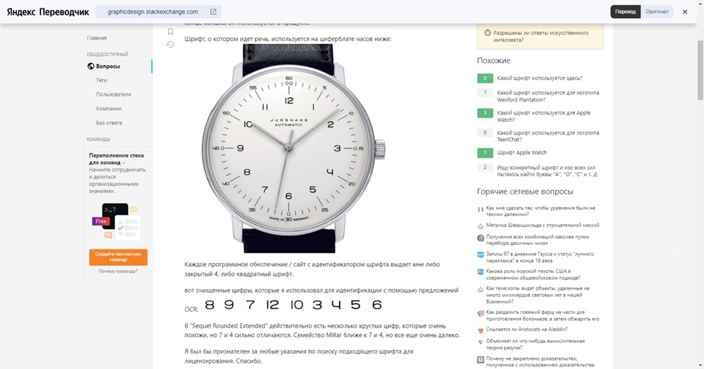Click the teams illustration graphic
704x369 pixels.
117,221
